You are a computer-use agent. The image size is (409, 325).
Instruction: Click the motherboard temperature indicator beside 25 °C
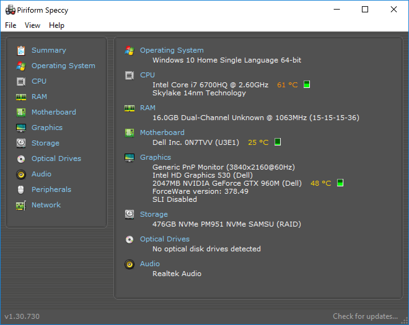(x=278, y=142)
